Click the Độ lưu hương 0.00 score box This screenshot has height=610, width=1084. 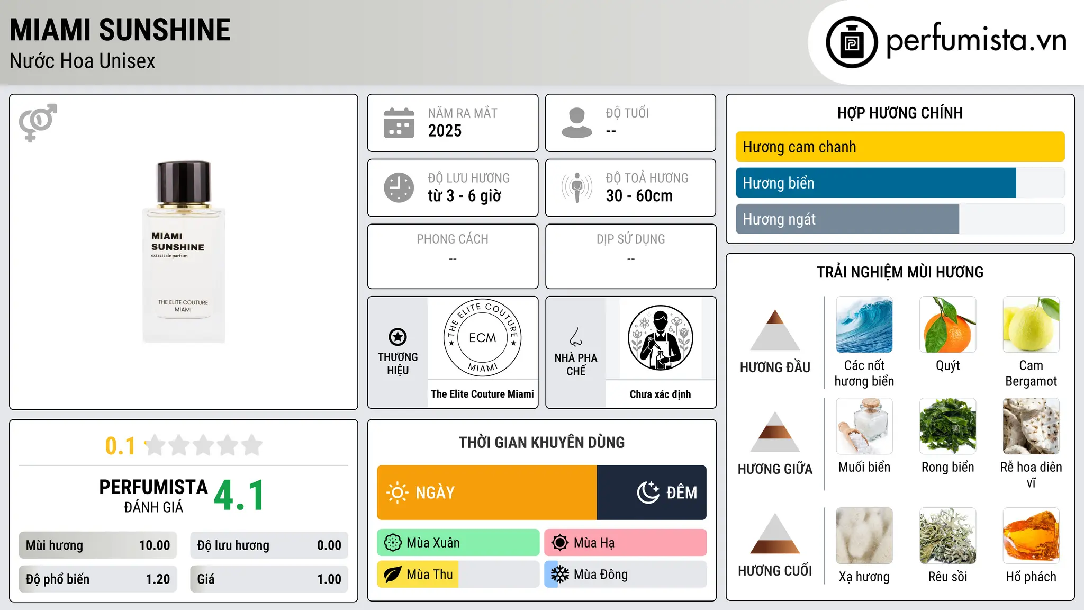tap(269, 545)
